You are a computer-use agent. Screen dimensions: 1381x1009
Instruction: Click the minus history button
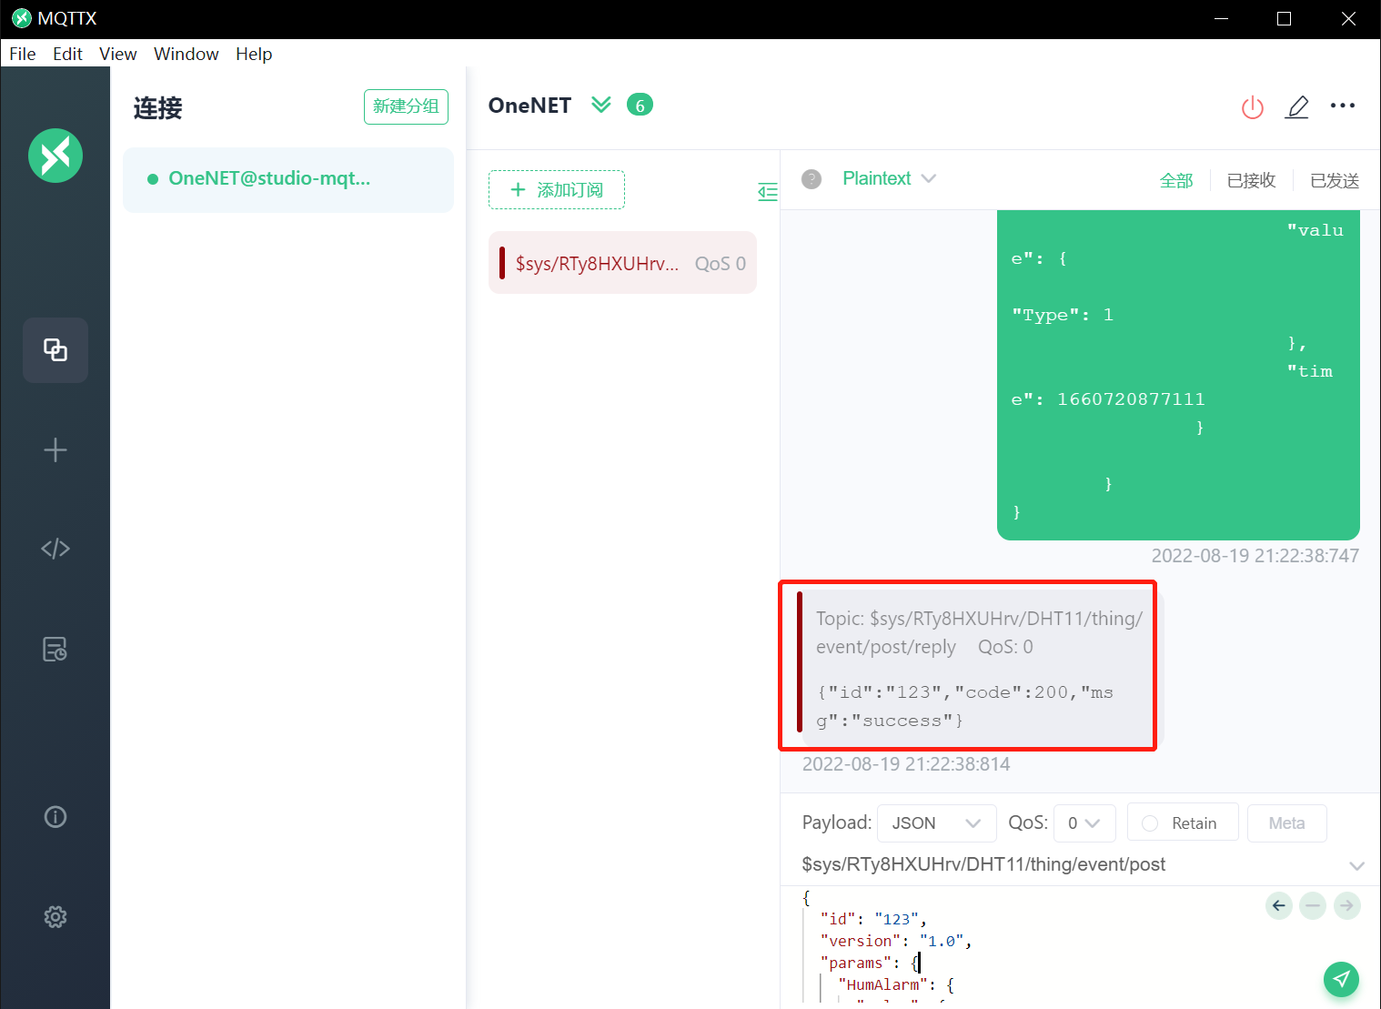point(1313,905)
